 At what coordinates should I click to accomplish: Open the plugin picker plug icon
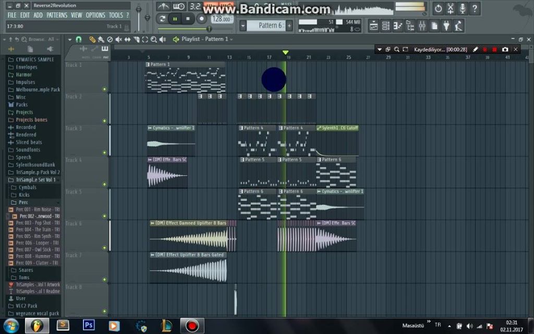[446, 26]
